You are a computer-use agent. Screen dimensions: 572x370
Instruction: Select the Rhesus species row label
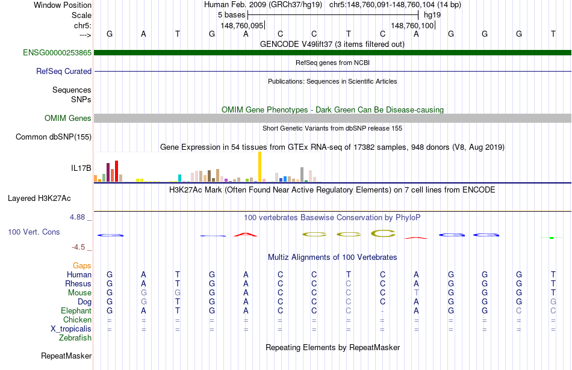(78, 283)
